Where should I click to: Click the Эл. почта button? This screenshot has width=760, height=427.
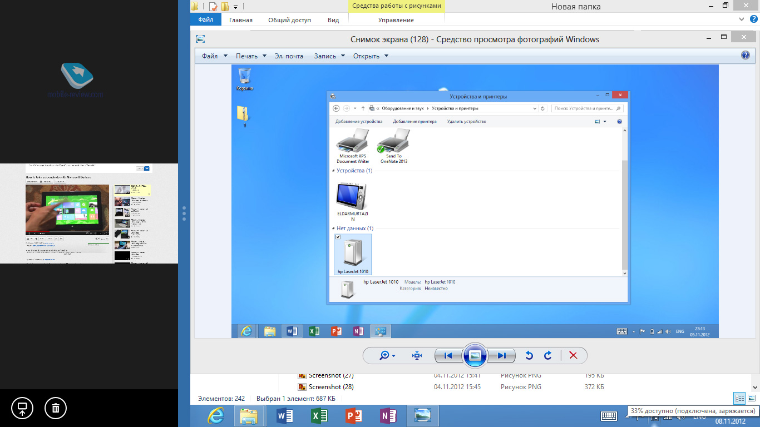[x=290, y=56]
